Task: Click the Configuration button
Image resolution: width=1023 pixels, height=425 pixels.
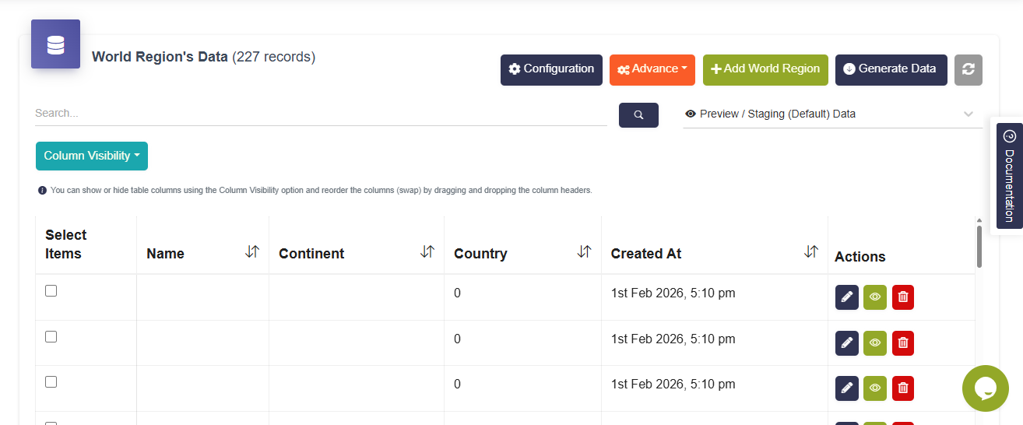Action: [x=551, y=69]
